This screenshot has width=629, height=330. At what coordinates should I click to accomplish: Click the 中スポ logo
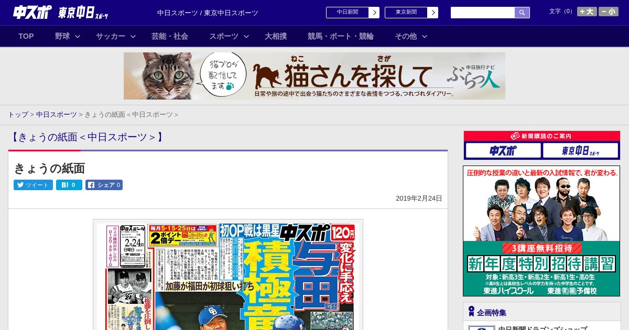tap(32, 12)
